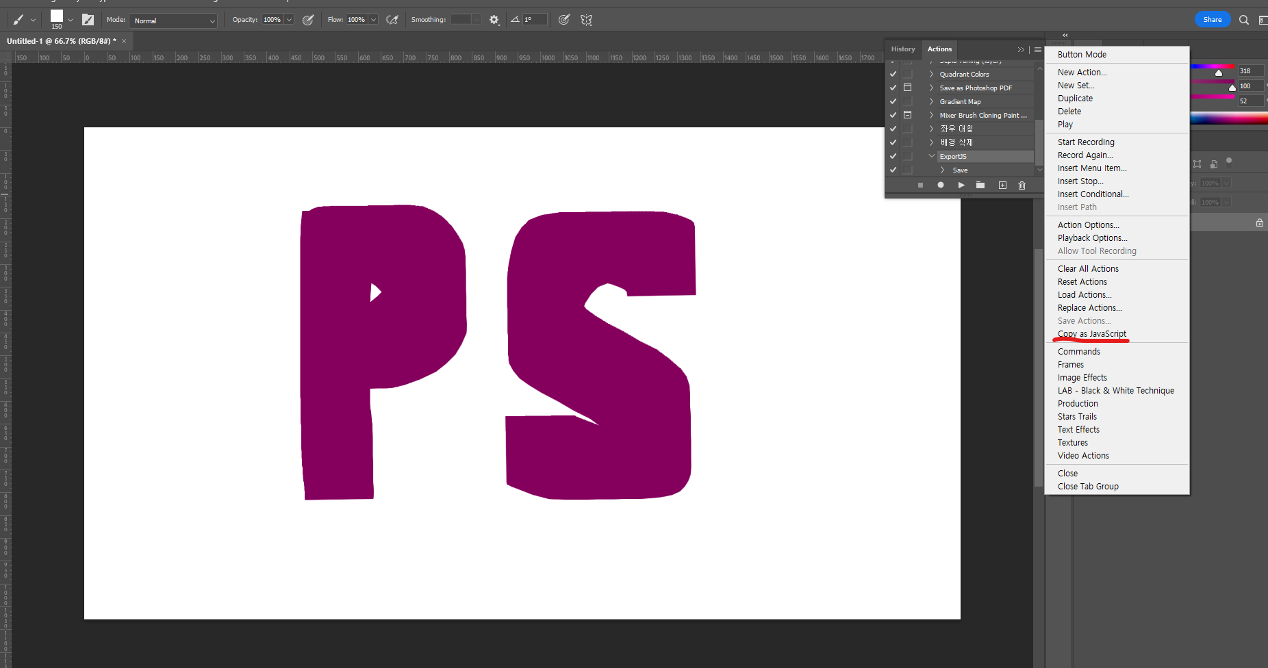
Task: Collapse the ExportJS action
Action: pos(931,156)
